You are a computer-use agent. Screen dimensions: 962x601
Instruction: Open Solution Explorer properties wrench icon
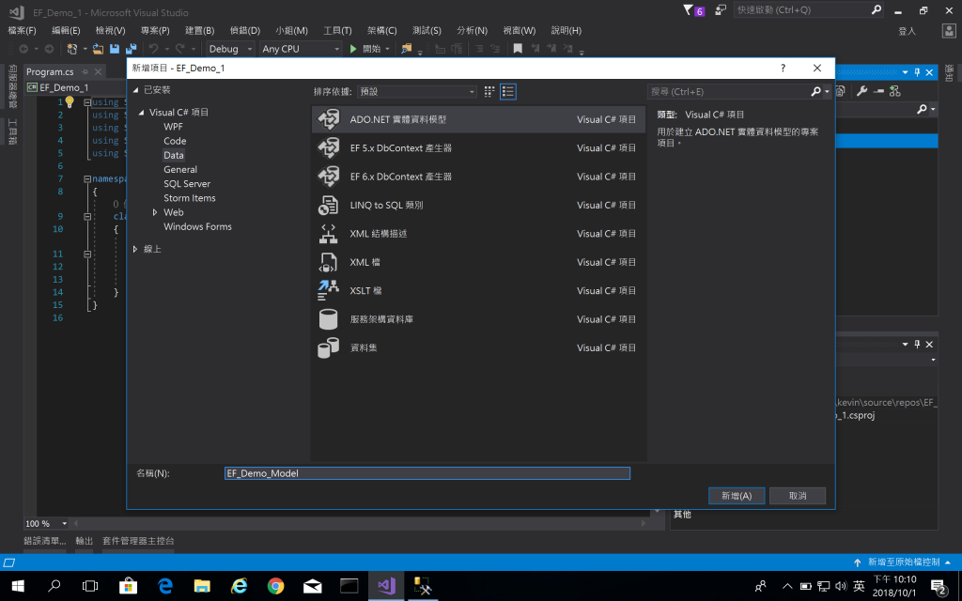click(862, 91)
